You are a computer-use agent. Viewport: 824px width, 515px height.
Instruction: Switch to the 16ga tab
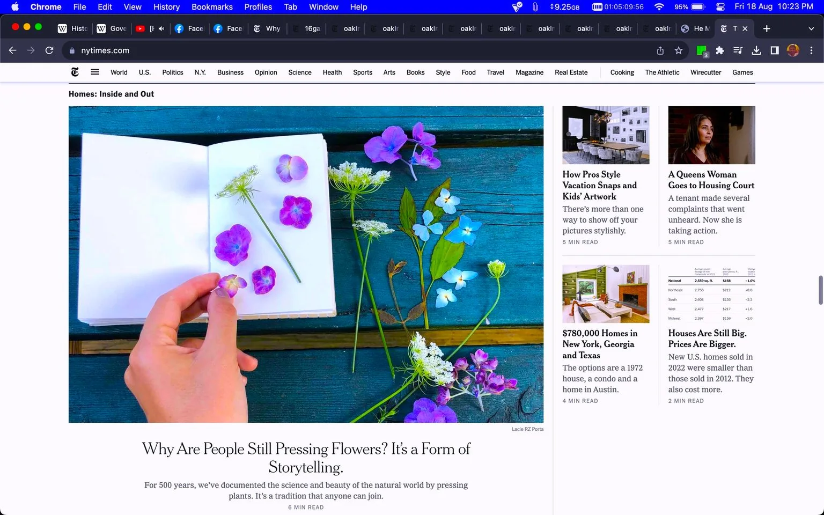[x=307, y=28]
